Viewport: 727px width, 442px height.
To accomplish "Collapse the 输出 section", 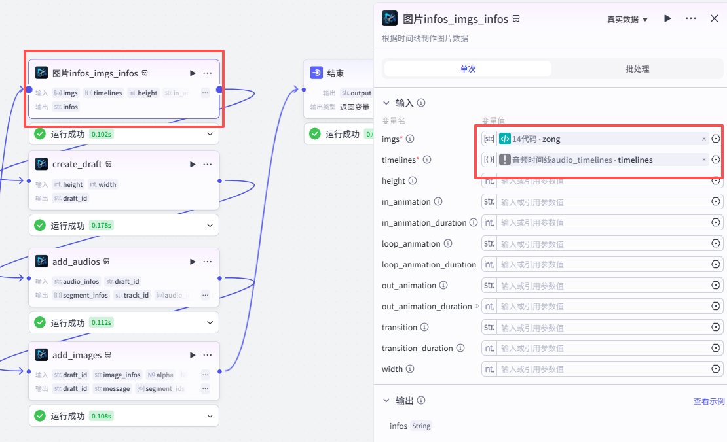I will point(386,400).
